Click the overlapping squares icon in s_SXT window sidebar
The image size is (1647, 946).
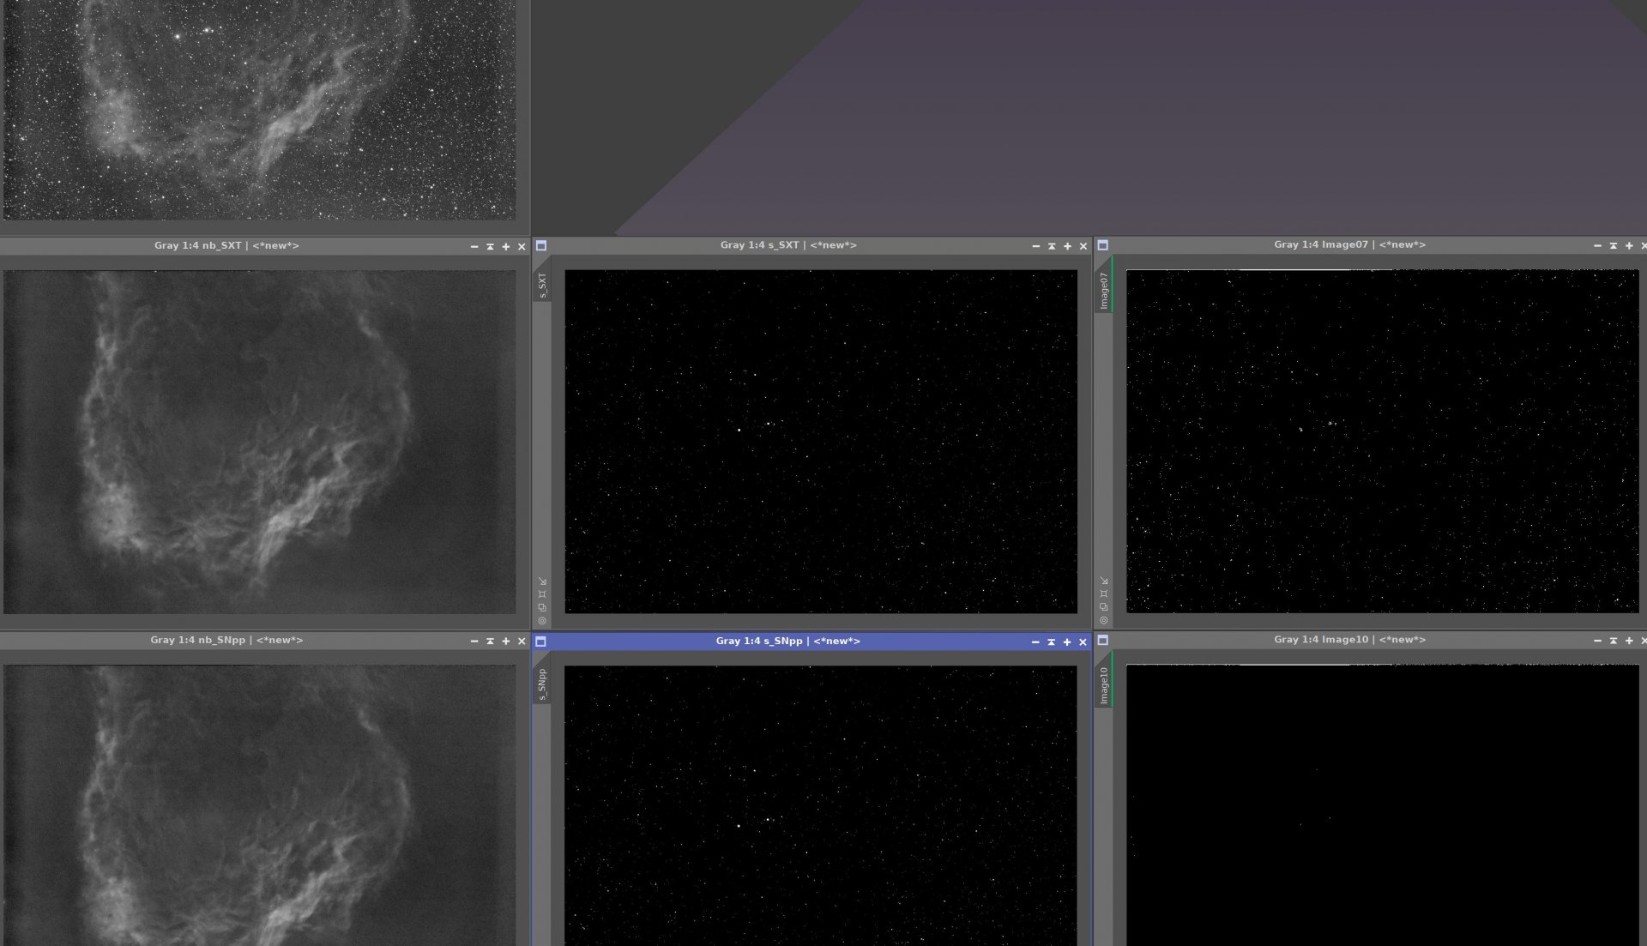coord(542,607)
